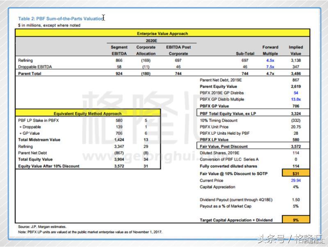Select the blue current price "29.94"

click(x=296, y=181)
